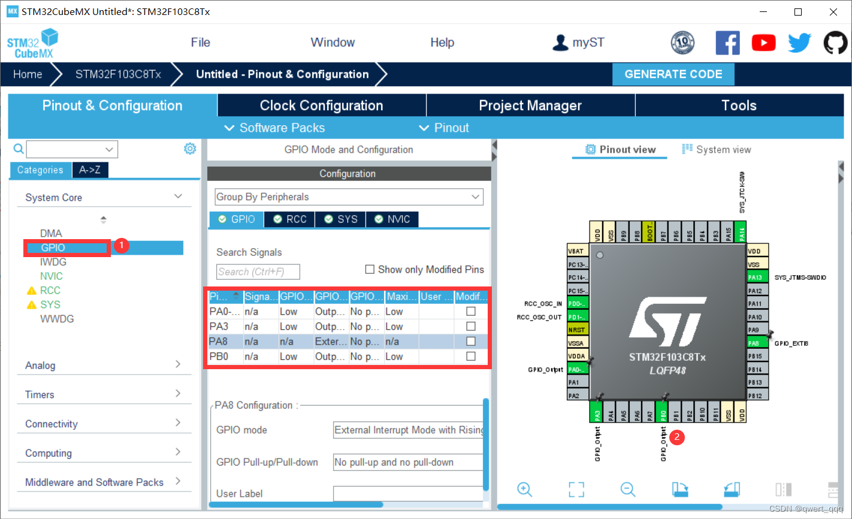Rotate the chip counter-clockwise

coord(732,489)
